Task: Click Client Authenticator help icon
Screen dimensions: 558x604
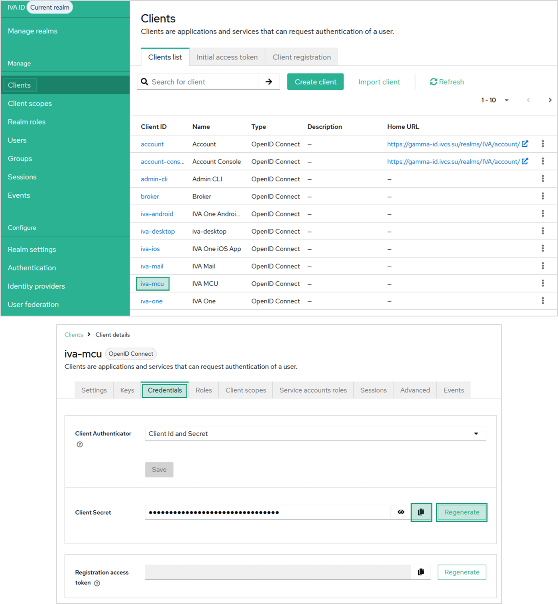Action: [80, 445]
